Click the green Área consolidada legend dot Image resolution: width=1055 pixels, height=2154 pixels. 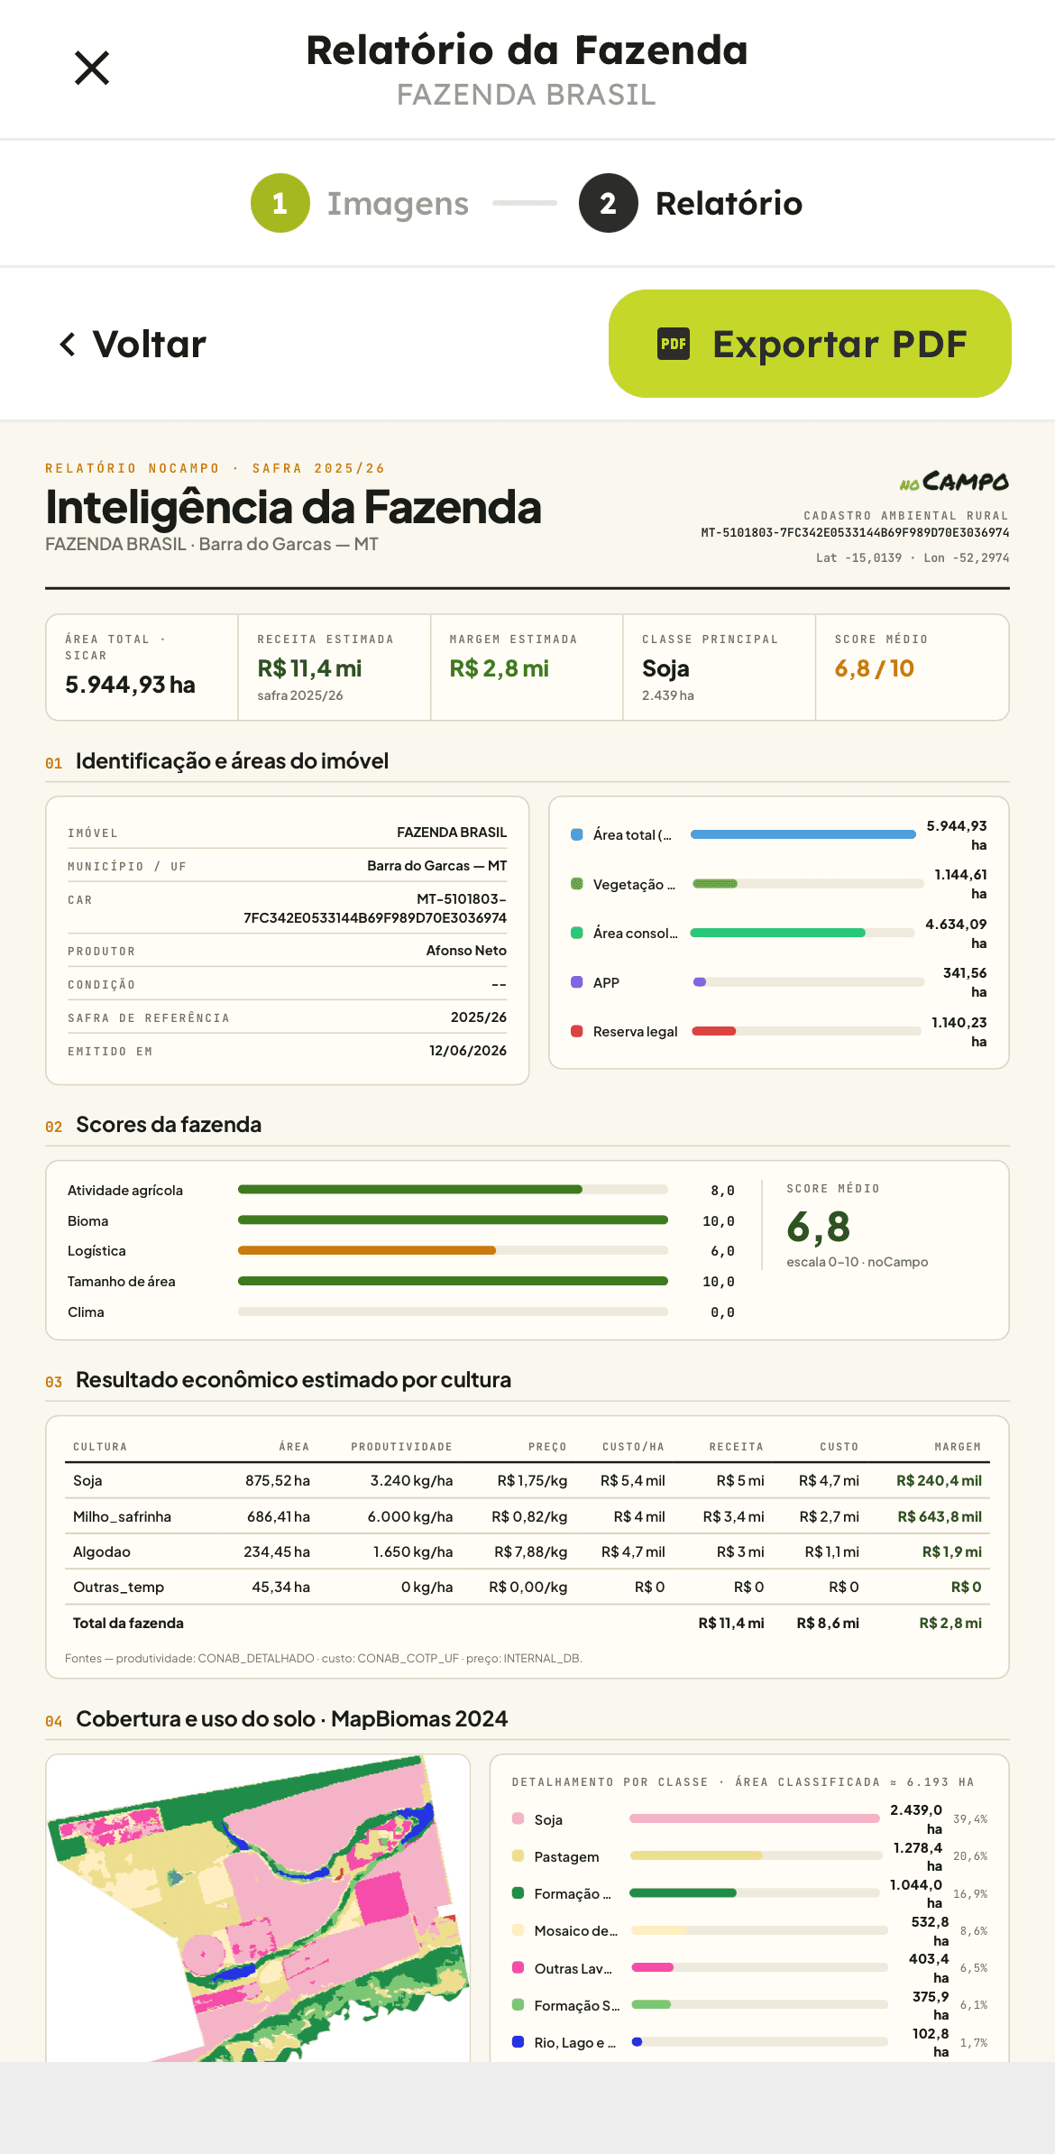tap(577, 933)
